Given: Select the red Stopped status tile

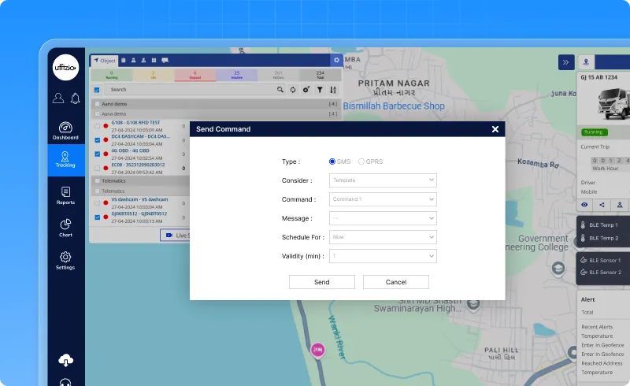Looking at the screenshot, I should click(195, 75).
